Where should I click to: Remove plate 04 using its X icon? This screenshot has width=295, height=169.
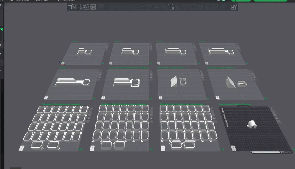pyautogui.click(x=237, y=44)
